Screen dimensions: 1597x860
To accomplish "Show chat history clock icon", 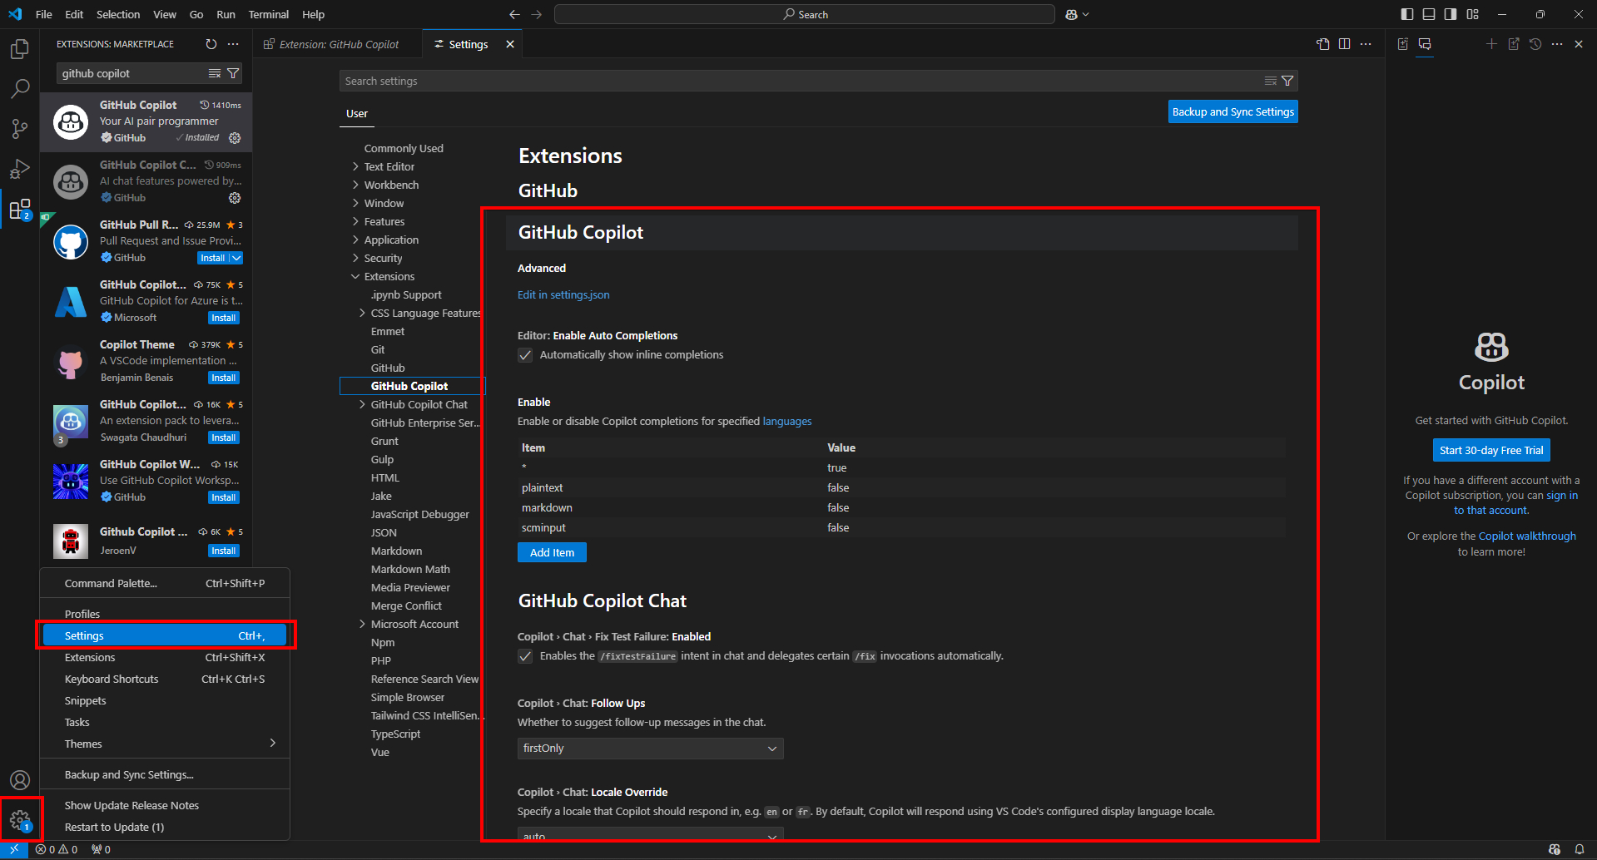I will click(1535, 44).
